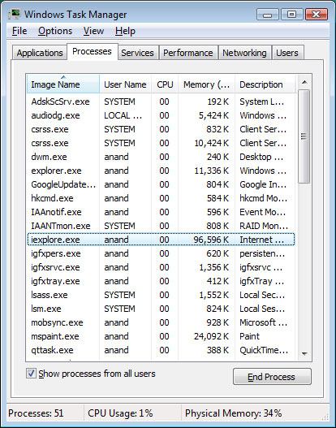This screenshot has height=428, width=336.
Task: Switch to the Performance tab
Action: (x=188, y=53)
